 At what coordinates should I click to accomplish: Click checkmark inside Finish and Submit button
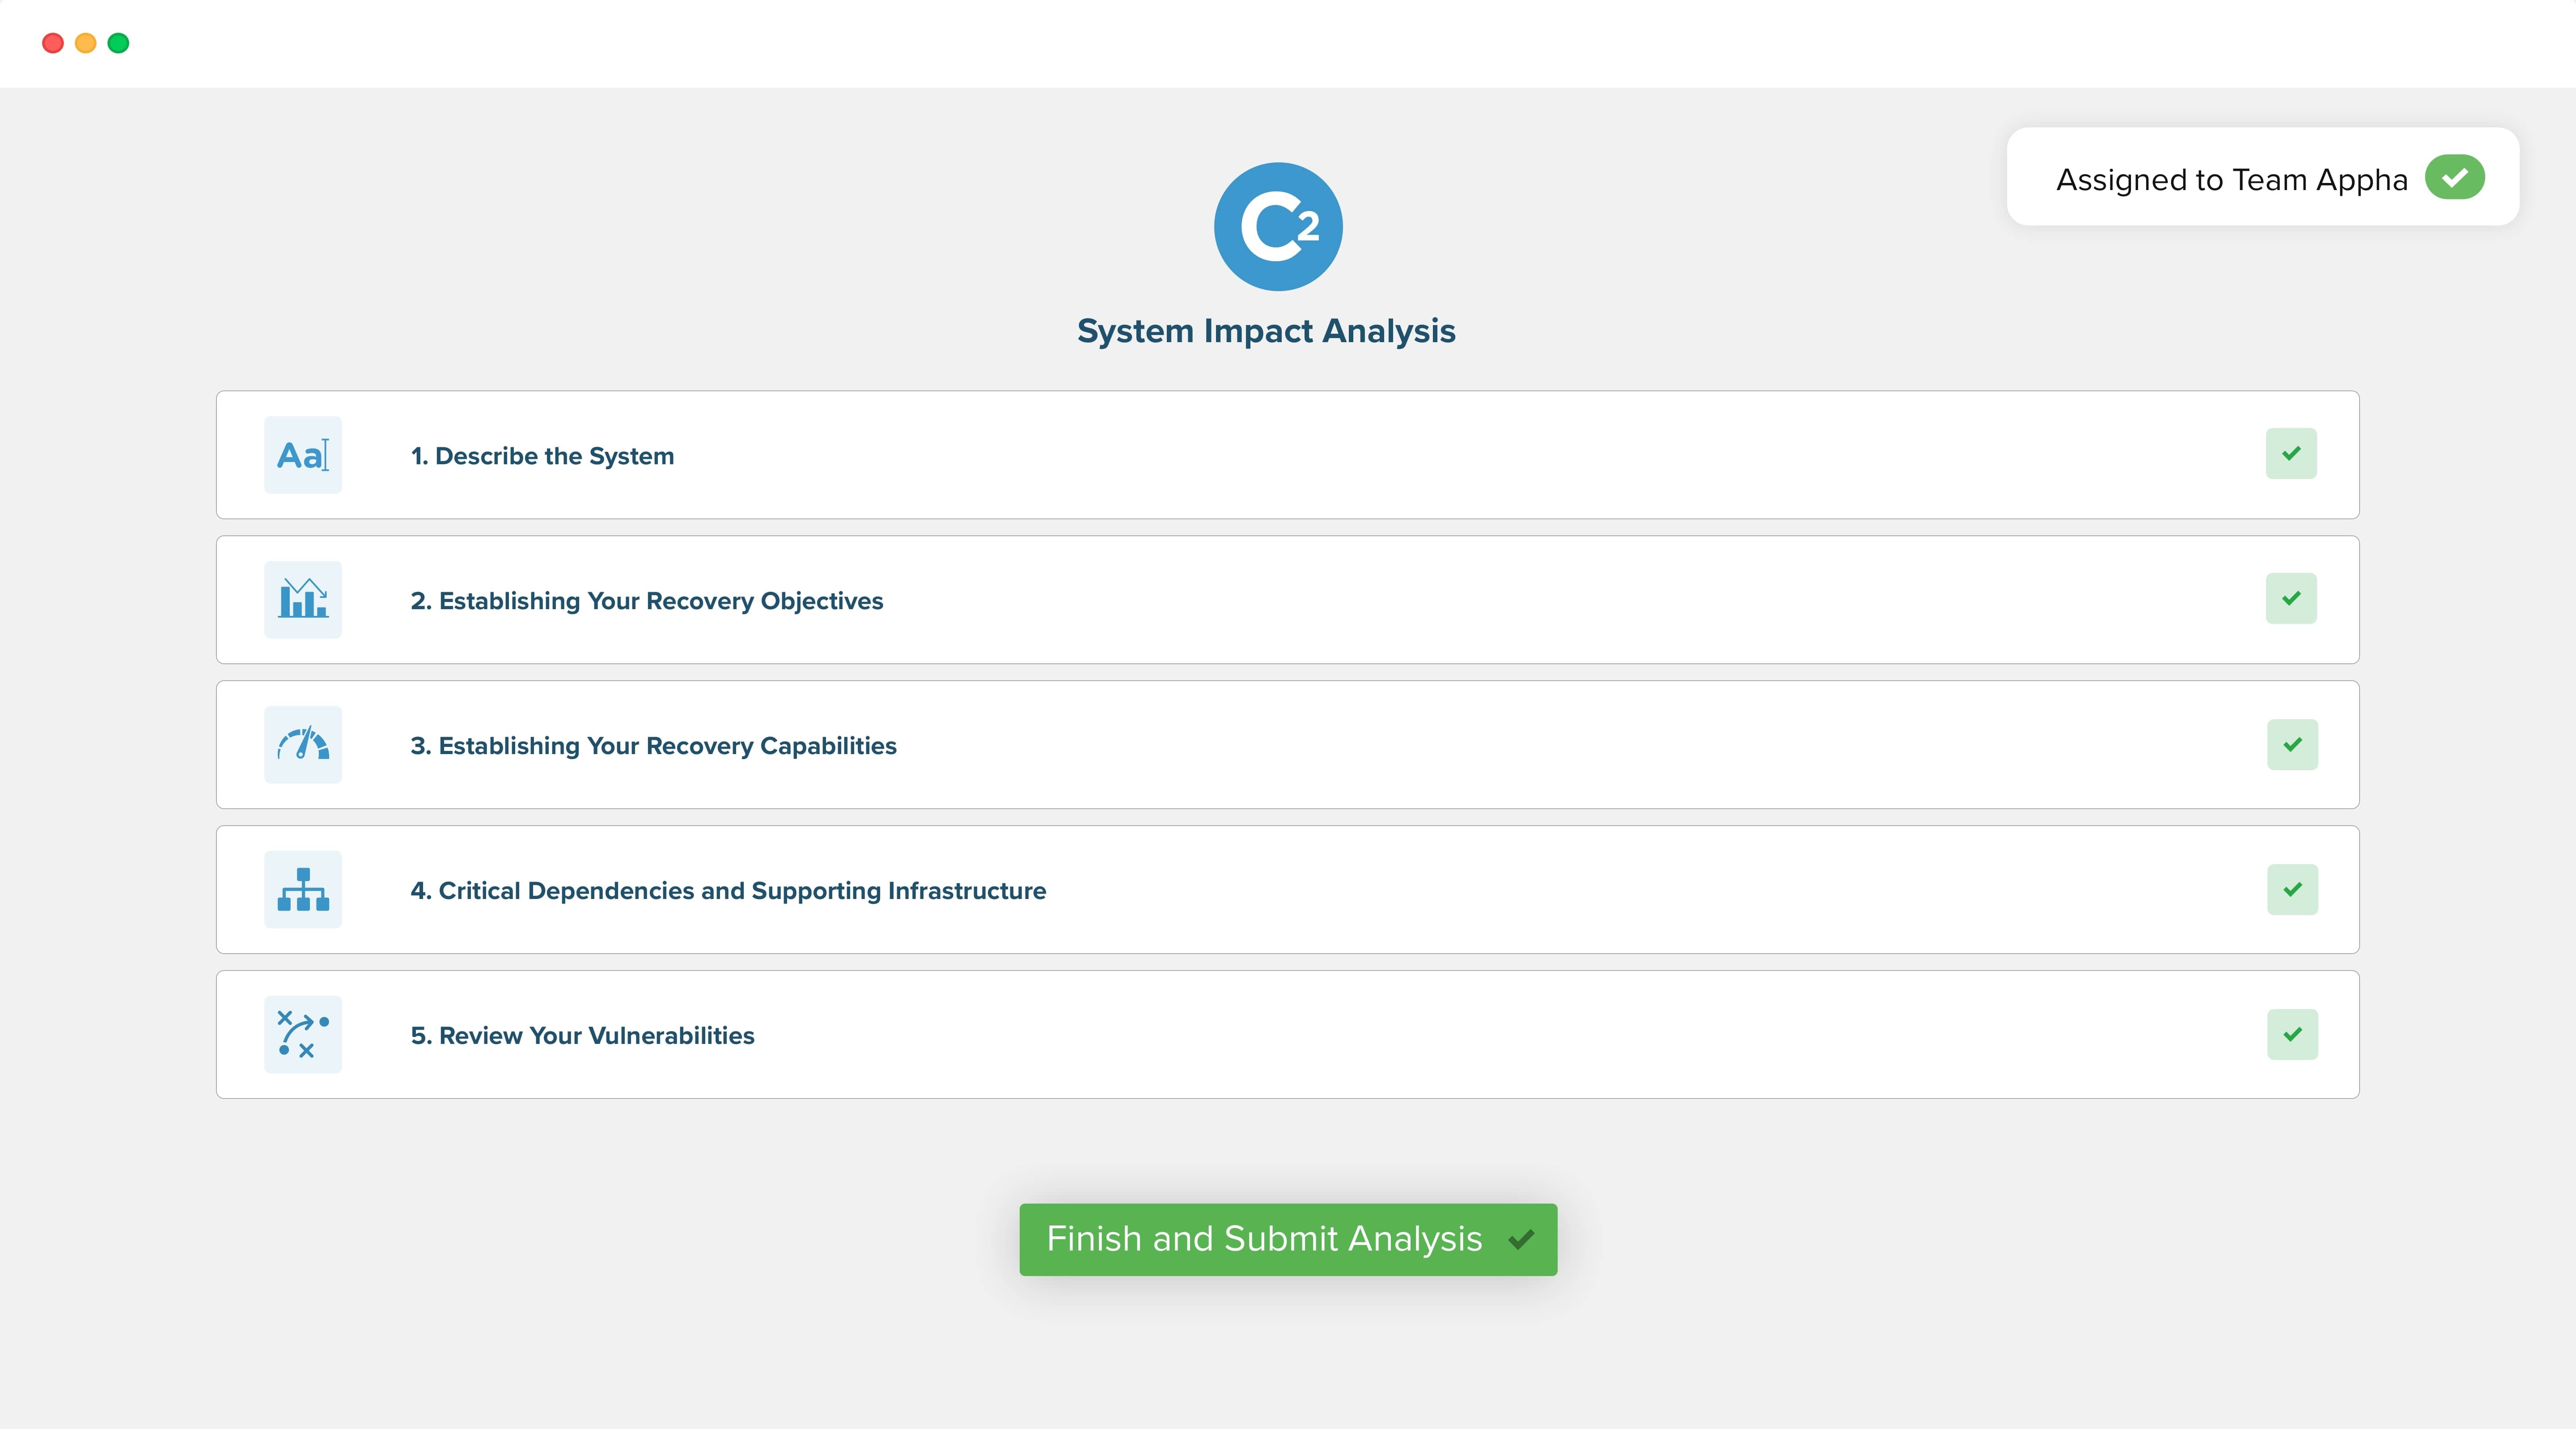click(1521, 1240)
